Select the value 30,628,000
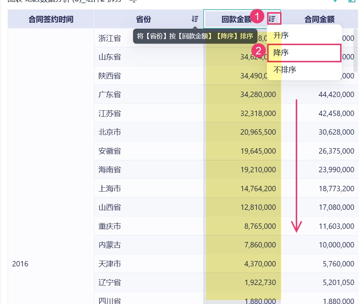 [336, 132]
